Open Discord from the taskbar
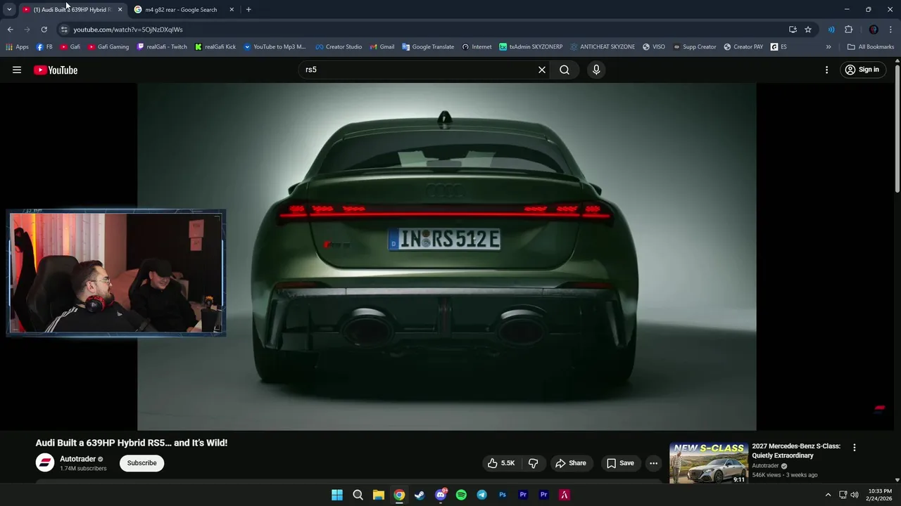901x506 pixels. 441,495
